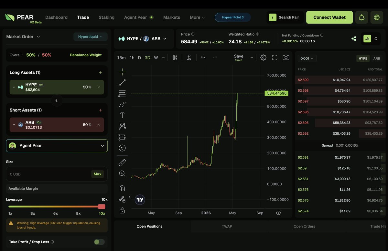Toggle stay in drawing mode pencil-lock icon

click(122, 199)
